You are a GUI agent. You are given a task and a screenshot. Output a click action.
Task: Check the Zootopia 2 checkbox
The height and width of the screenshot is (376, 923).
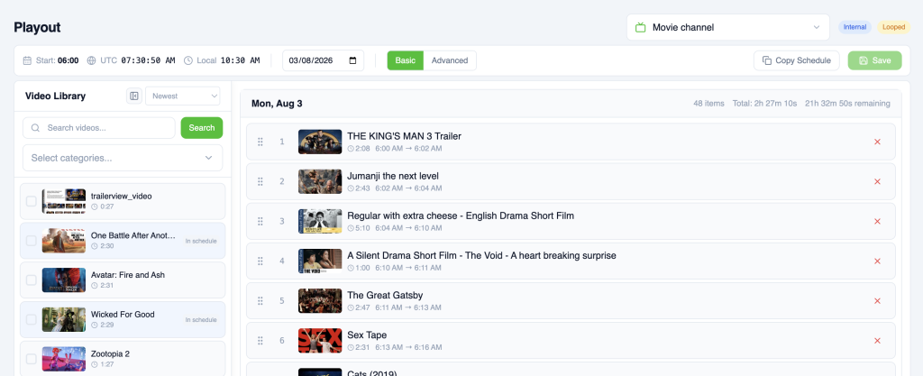coord(32,359)
